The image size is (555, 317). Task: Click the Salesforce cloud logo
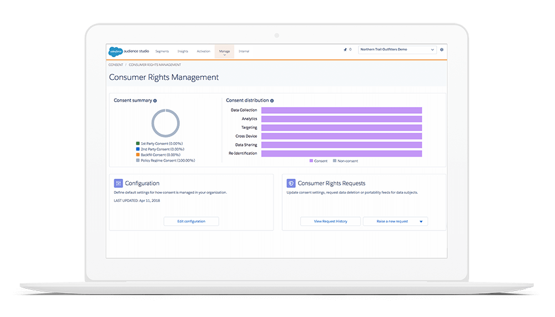(115, 52)
